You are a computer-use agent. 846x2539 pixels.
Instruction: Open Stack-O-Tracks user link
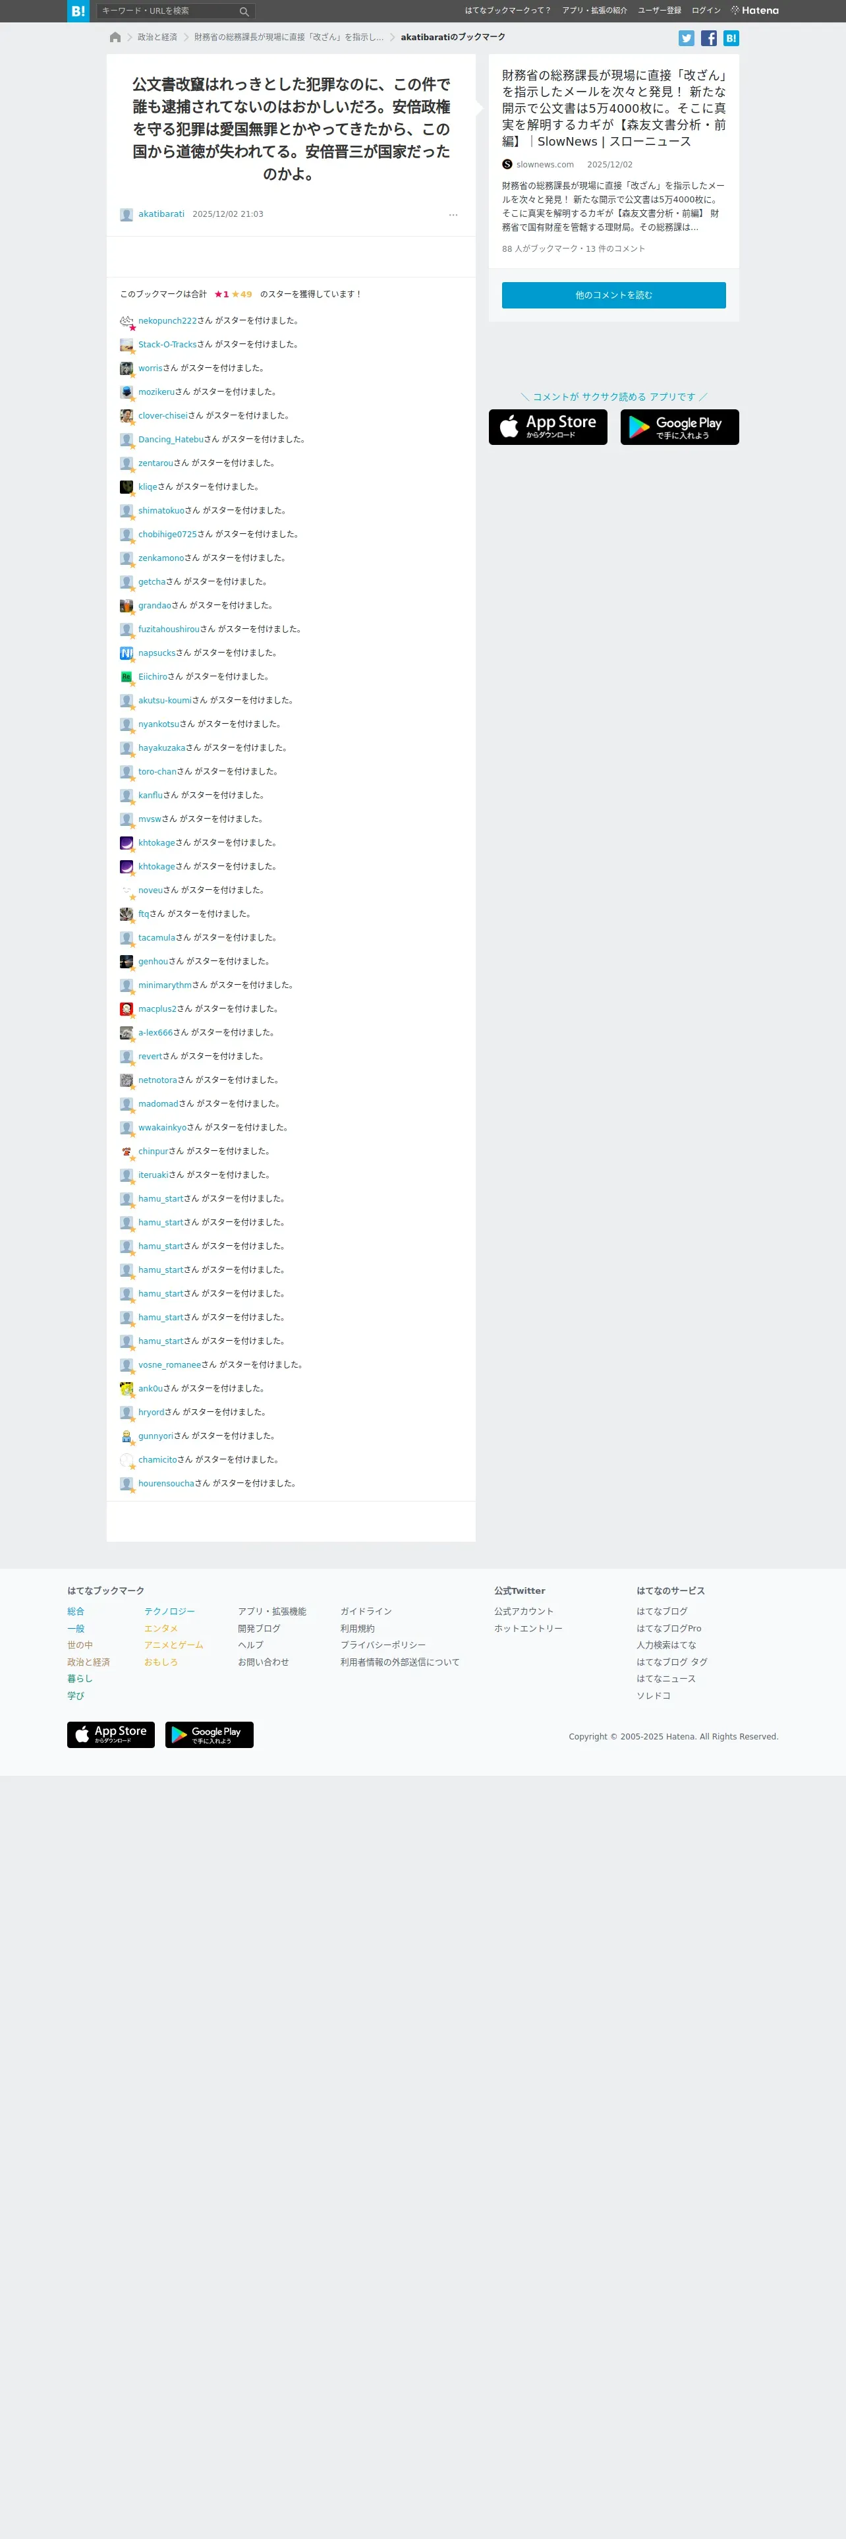(167, 345)
